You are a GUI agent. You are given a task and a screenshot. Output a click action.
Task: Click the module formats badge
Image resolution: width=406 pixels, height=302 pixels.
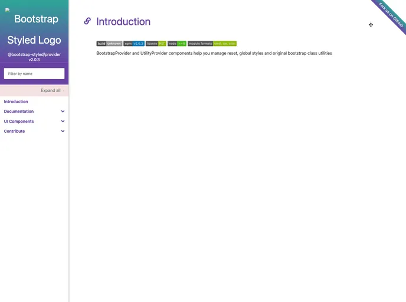212,44
